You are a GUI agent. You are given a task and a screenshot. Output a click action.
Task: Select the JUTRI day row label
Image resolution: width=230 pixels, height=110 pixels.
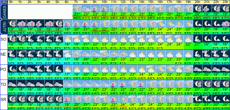[4, 27]
